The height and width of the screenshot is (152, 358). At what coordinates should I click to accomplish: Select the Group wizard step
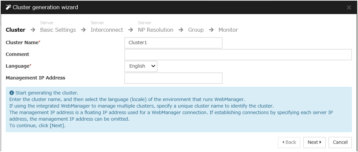click(196, 30)
